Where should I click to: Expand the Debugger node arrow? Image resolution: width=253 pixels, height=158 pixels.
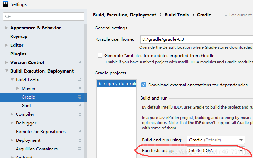[12, 123]
